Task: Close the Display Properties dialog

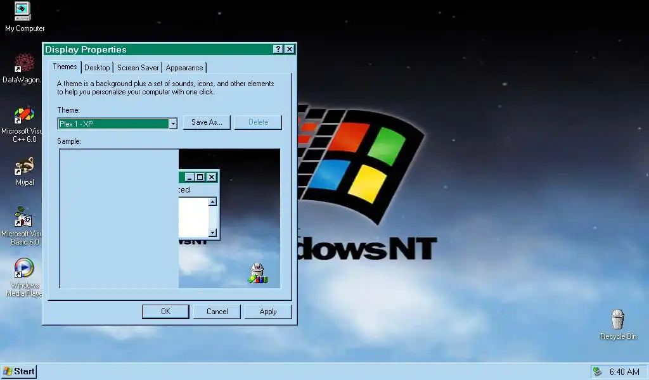Action: [290, 49]
